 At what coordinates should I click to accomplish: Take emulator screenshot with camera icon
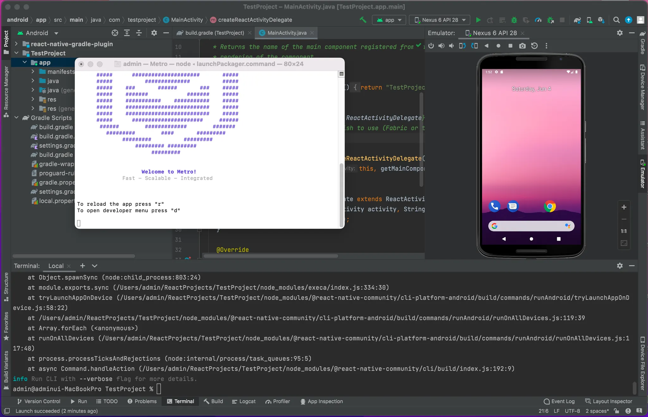[522, 46]
